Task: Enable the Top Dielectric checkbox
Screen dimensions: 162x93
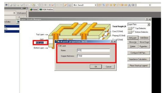Action: 134,28
